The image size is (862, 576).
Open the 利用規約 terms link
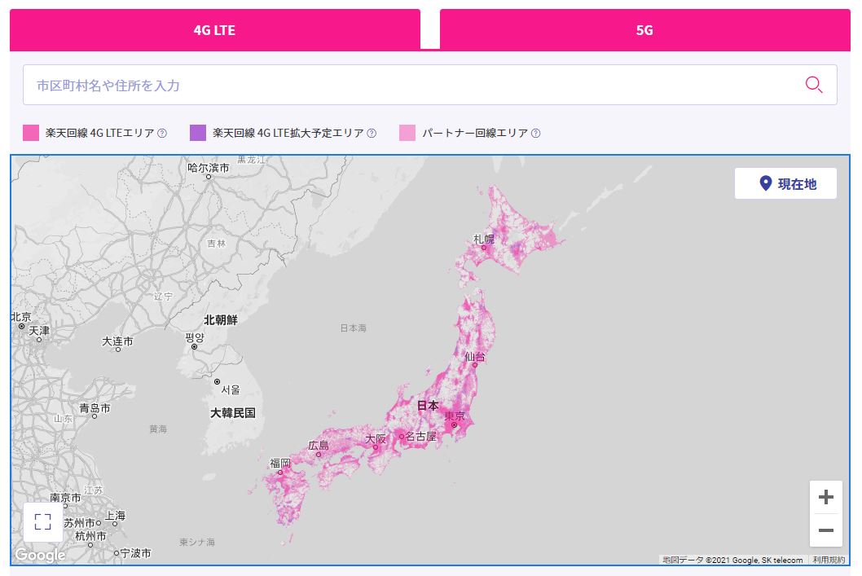pyautogui.click(x=829, y=560)
